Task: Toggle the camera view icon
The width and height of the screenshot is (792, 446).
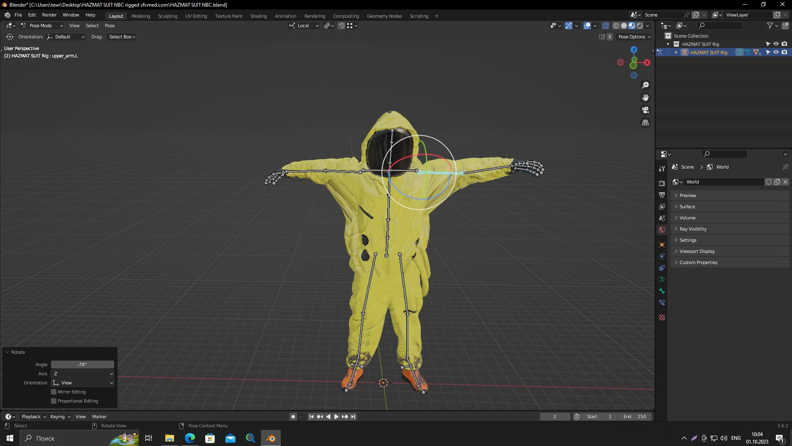Action: [x=645, y=110]
